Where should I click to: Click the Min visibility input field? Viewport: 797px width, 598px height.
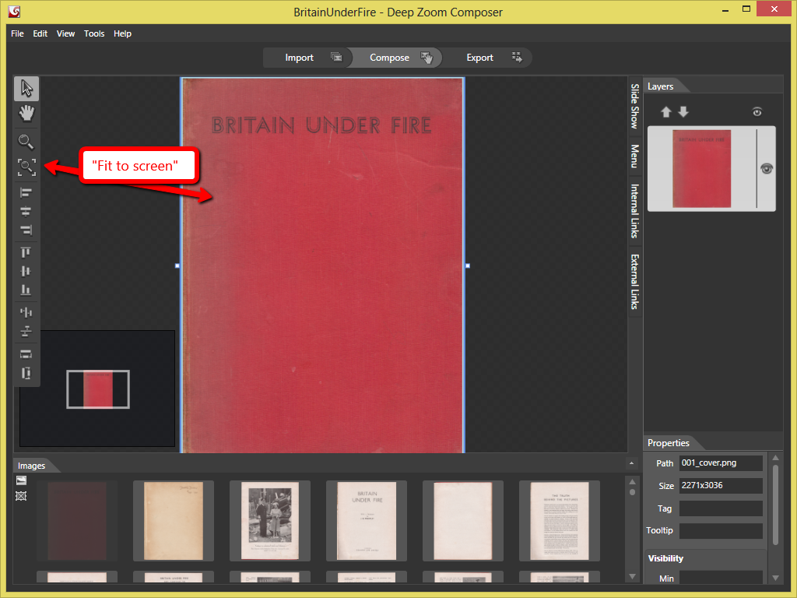click(x=721, y=579)
